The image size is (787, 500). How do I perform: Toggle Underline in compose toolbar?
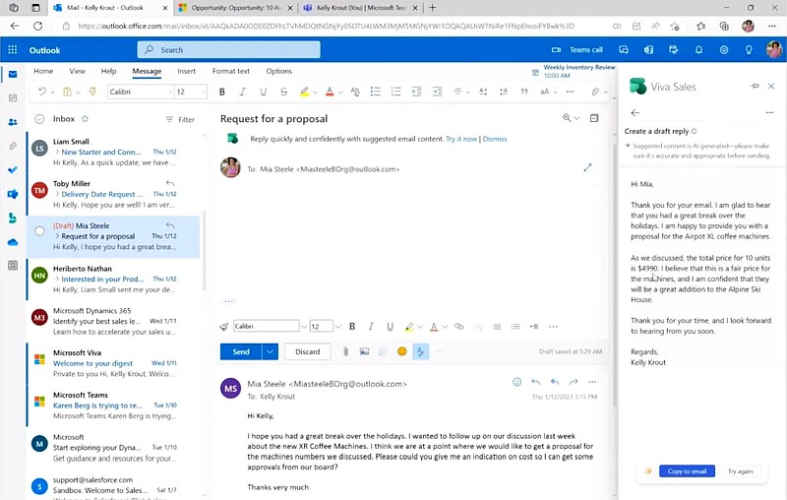pos(390,327)
